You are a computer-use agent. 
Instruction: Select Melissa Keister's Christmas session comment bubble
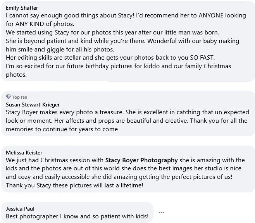click(x=127, y=169)
